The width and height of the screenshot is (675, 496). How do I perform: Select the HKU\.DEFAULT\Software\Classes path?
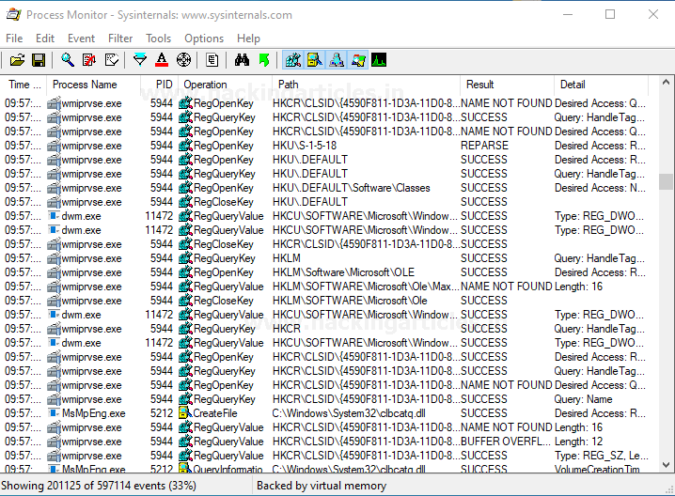point(352,188)
